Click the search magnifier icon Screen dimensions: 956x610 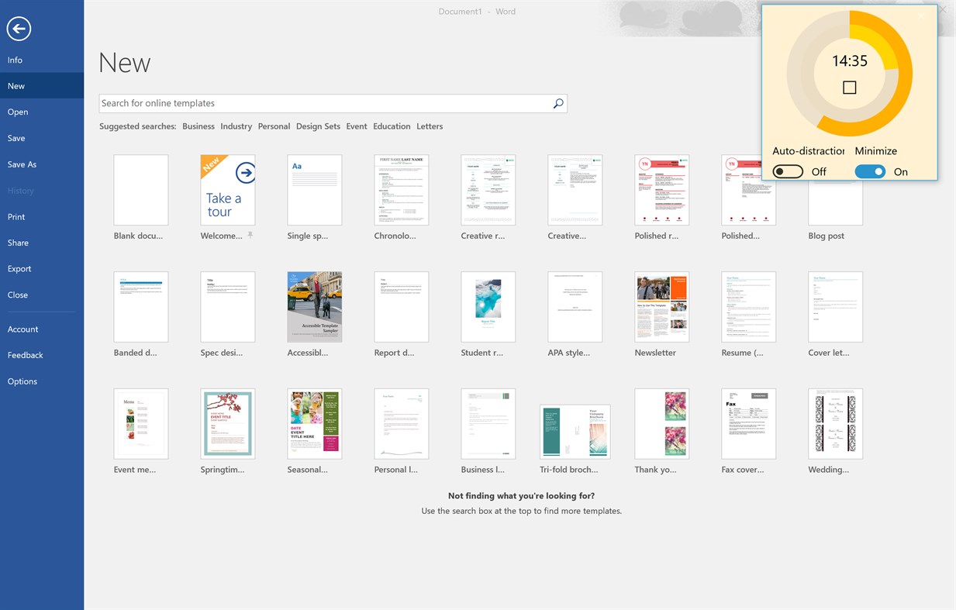(557, 103)
